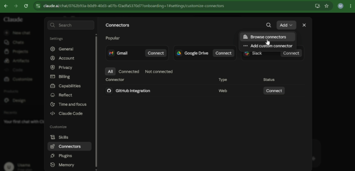Open the Billing settings page
Screen dimensions: 355x171
(x=69, y=77)
